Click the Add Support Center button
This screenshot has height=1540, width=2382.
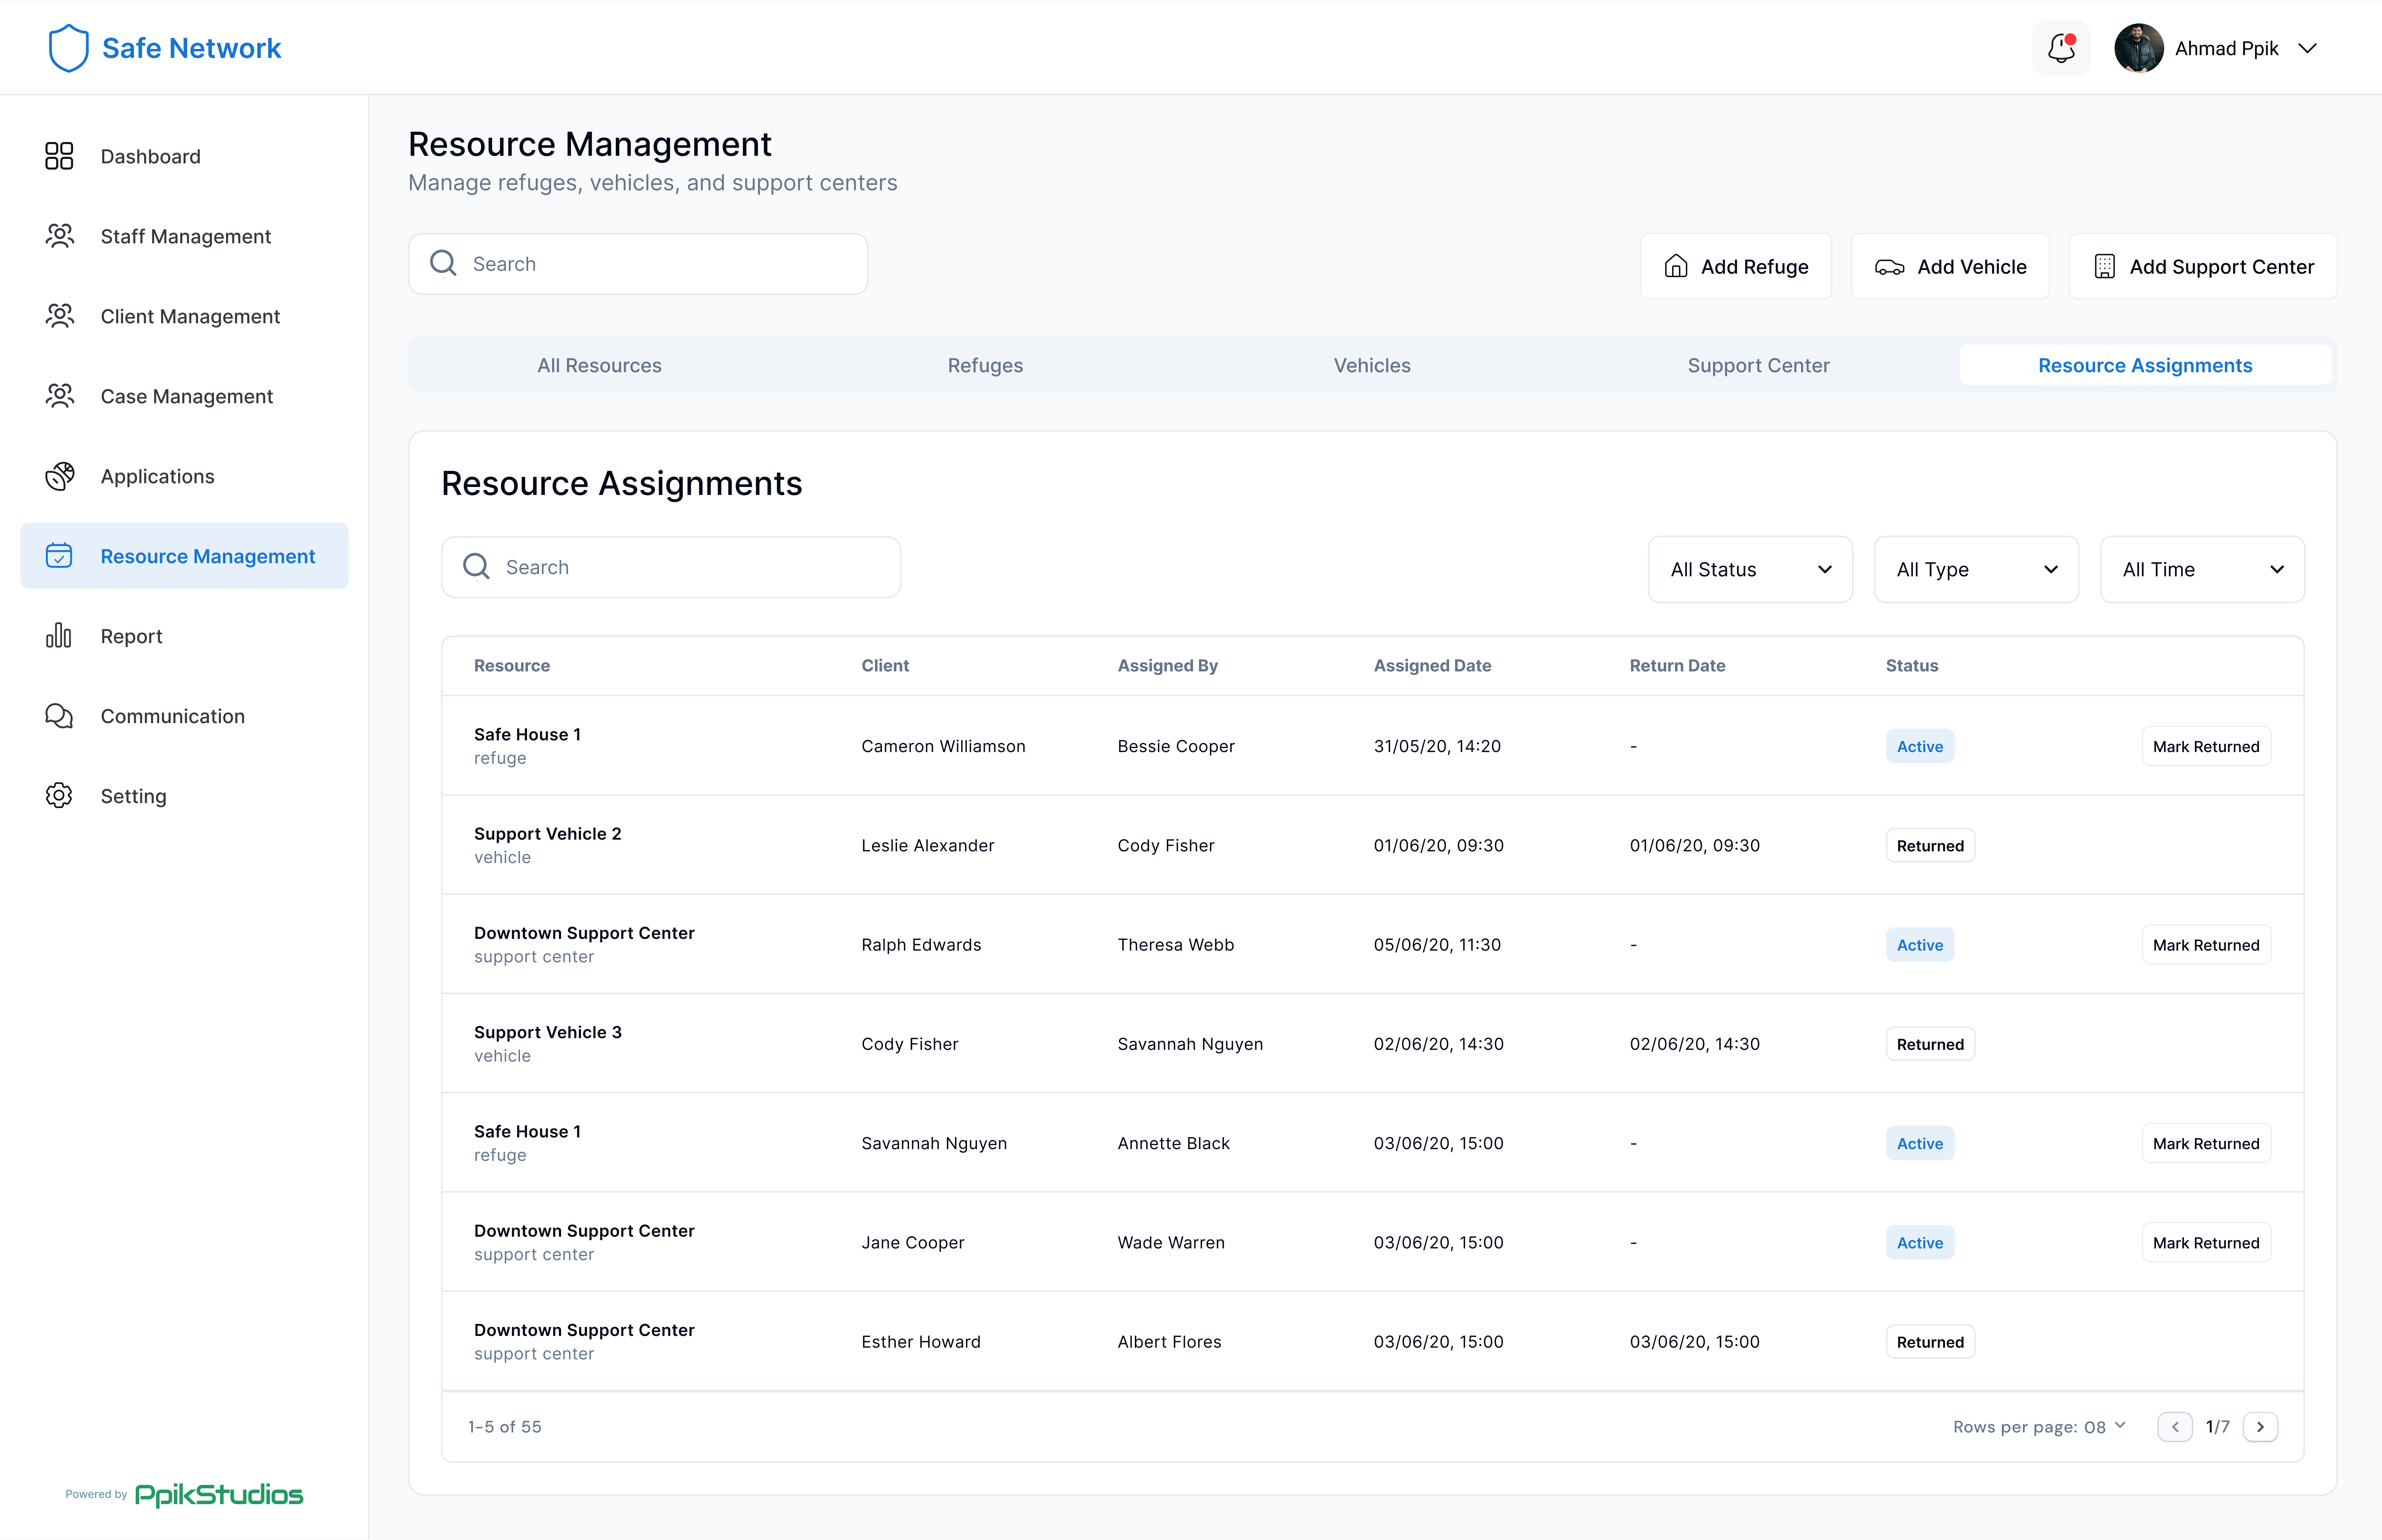click(x=2203, y=266)
